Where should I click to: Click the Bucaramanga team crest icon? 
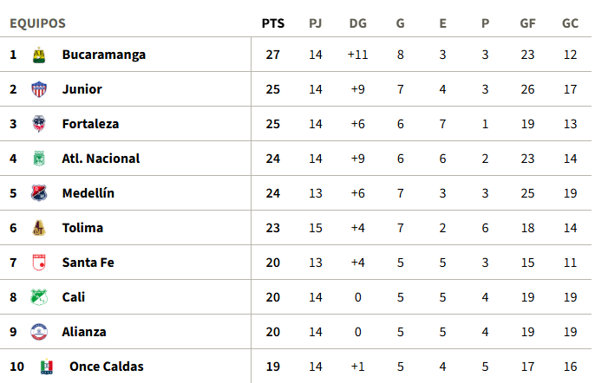pos(38,55)
